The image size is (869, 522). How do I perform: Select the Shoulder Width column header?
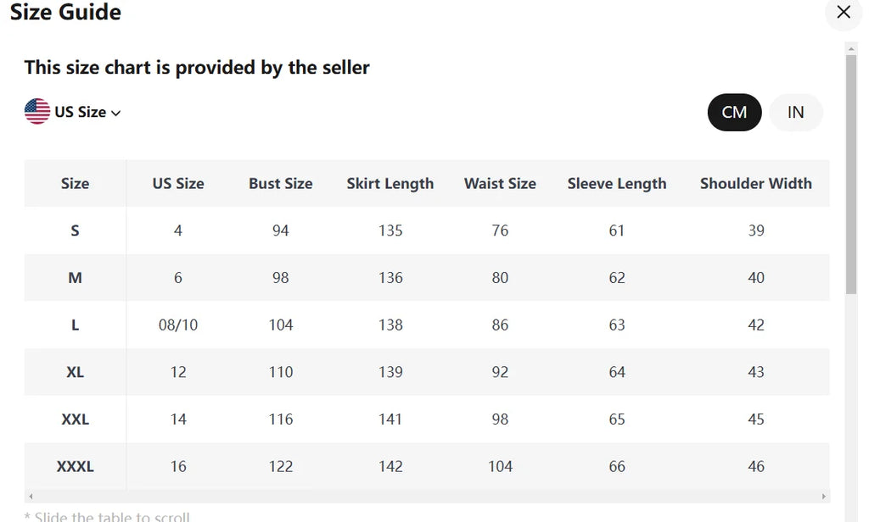[755, 183]
